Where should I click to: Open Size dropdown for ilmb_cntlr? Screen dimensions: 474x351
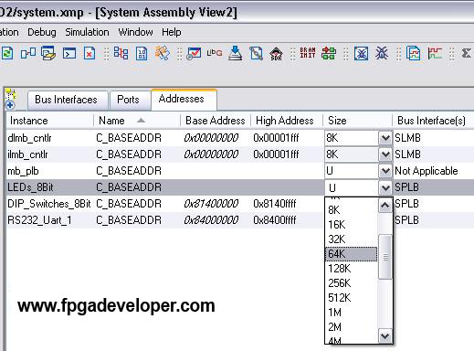[385, 154]
